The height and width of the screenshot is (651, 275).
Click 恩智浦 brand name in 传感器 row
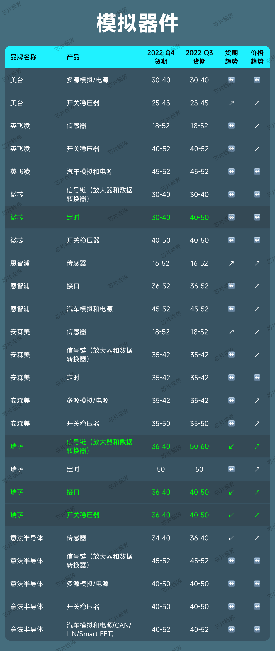(x=20, y=263)
